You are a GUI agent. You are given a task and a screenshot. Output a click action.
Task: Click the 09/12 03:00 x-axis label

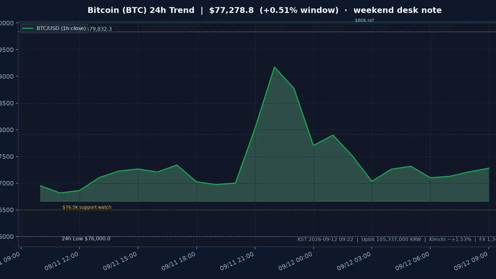(354, 261)
